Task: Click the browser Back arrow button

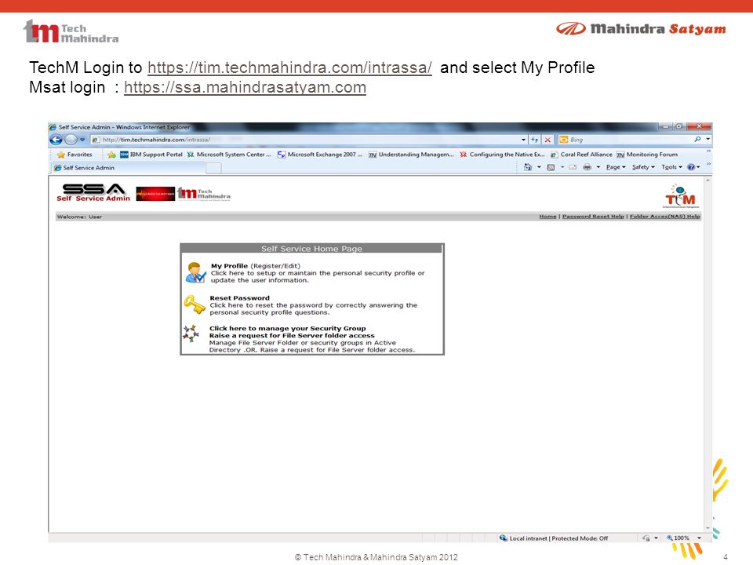Action: [x=56, y=140]
